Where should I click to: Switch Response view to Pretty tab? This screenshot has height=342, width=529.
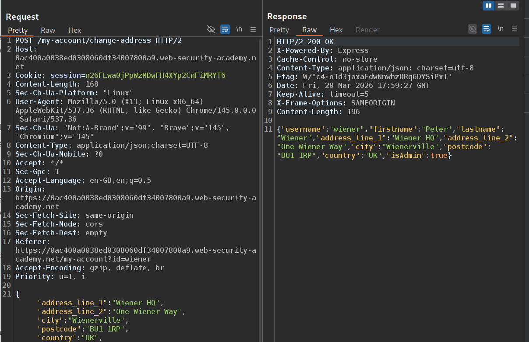point(279,30)
